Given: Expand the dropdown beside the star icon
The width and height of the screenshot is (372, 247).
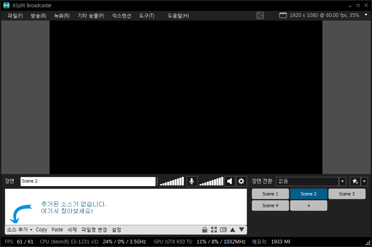Looking at the screenshot, I should tap(364, 181).
